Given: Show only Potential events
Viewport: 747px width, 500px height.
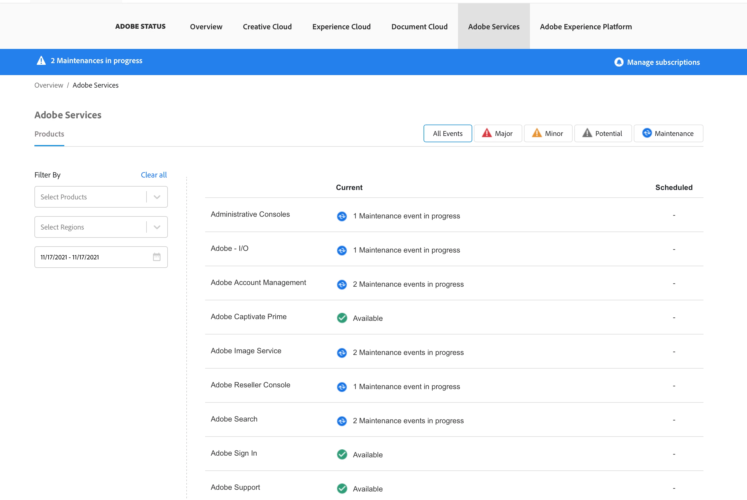Looking at the screenshot, I should coord(602,133).
